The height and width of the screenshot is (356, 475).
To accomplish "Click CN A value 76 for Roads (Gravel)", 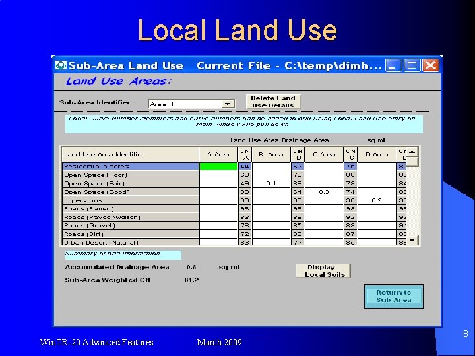I will click(x=245, y=225).
